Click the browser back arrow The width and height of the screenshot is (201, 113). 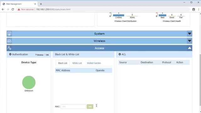[x=3, y=9]
